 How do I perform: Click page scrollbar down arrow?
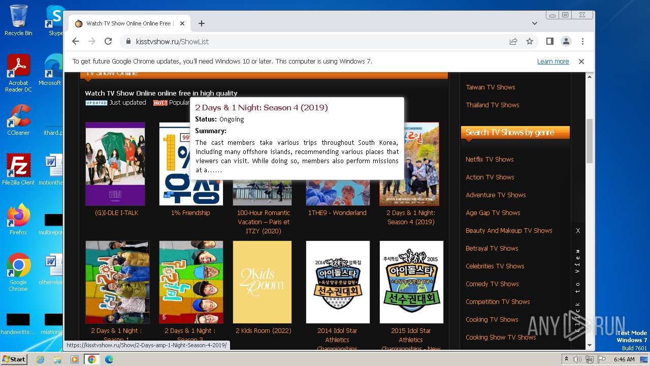click(x=590, y=345)
